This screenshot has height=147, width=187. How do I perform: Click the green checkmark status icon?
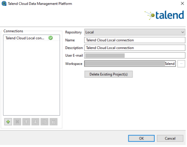[51, 38]
